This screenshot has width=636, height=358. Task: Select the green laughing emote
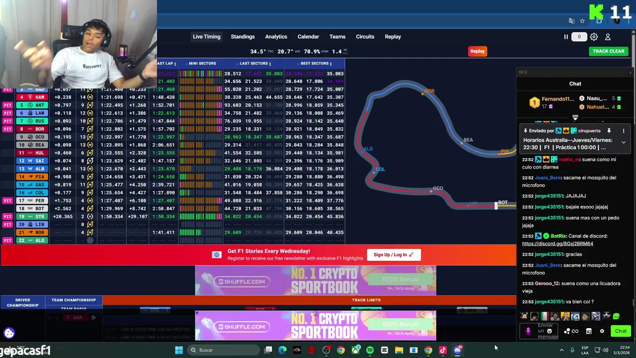point(616,316)
